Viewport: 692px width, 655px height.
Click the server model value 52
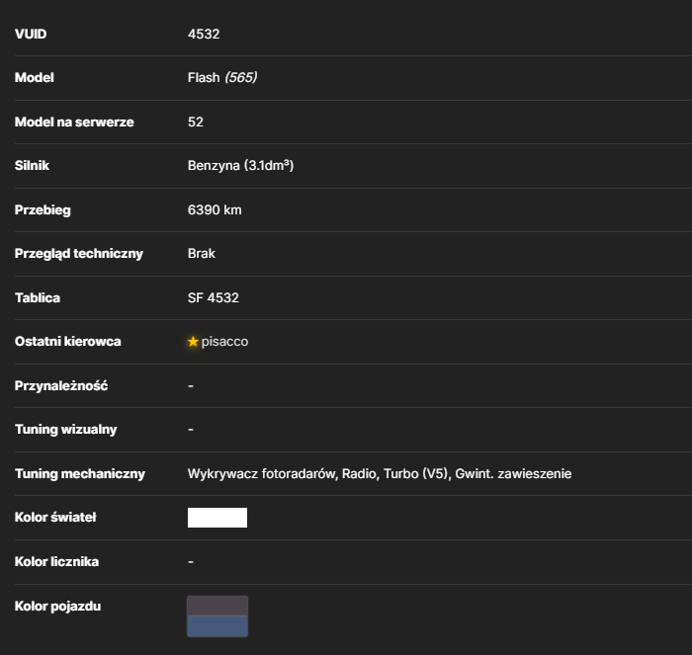pos(196,122)
